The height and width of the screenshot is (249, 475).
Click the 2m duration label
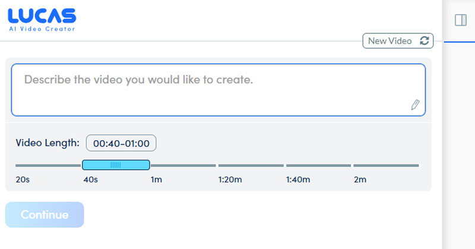360,179
